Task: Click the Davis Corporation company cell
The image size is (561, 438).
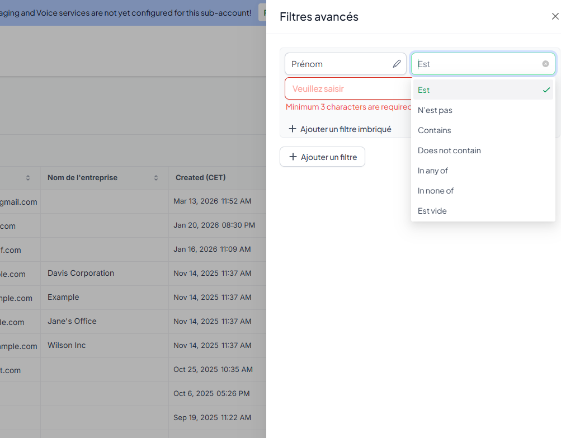Action: 81,274
